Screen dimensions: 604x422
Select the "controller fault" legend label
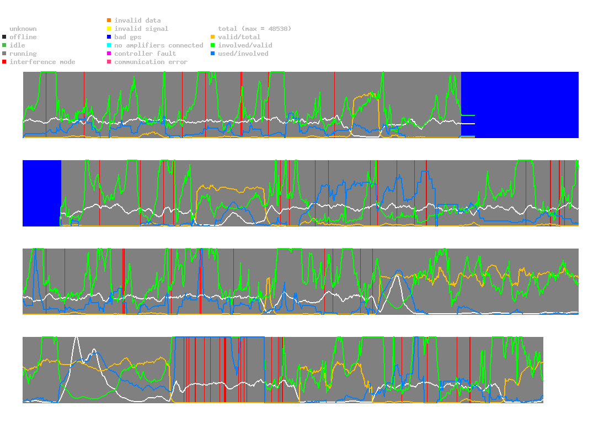pyautogui.click(x=145, y=54)
